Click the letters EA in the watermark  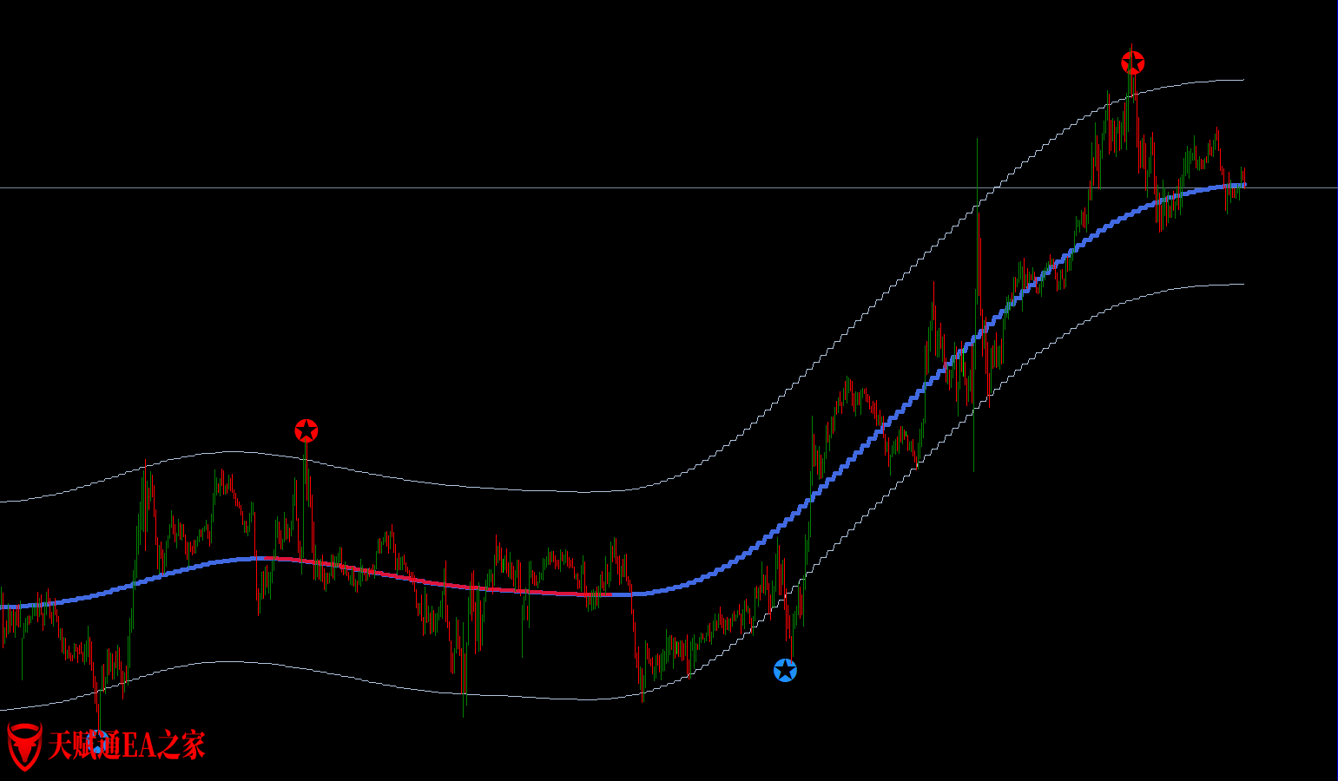139,745
